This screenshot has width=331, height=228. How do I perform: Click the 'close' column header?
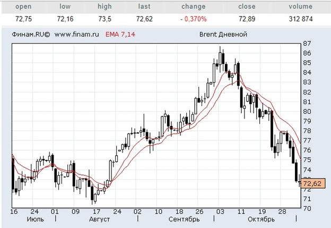pos(247,6)
